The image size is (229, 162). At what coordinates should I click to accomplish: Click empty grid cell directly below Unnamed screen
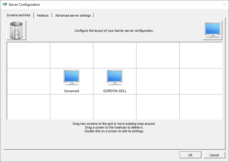(x=72, y=107)
